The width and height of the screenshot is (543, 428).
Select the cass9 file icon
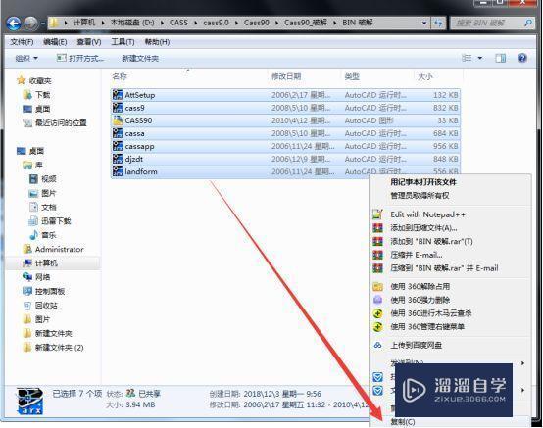(x=118, y=108)
